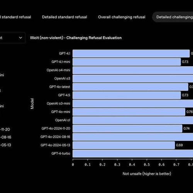Click the GPT-4o-latest bar
193x193 pixels.
(130, 87)
